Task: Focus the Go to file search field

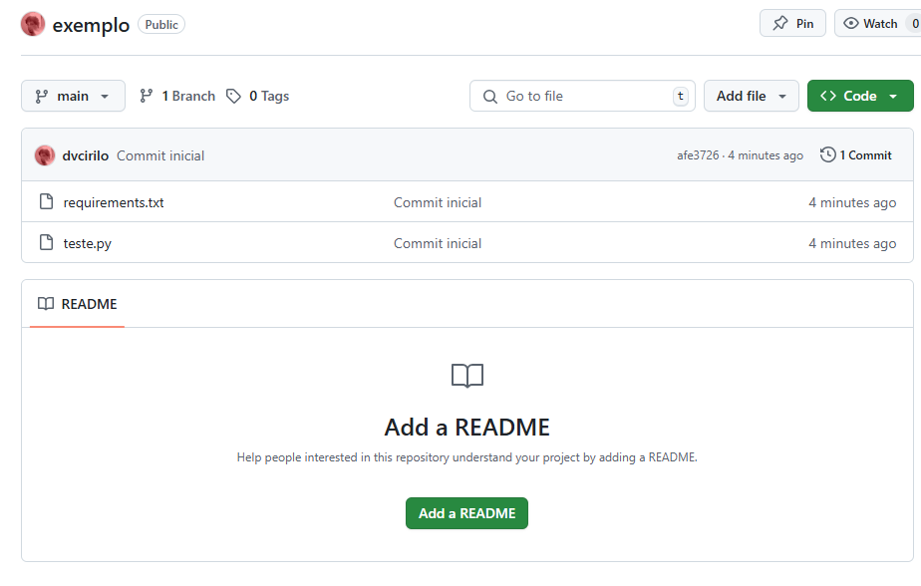Action: coord(582,96)
